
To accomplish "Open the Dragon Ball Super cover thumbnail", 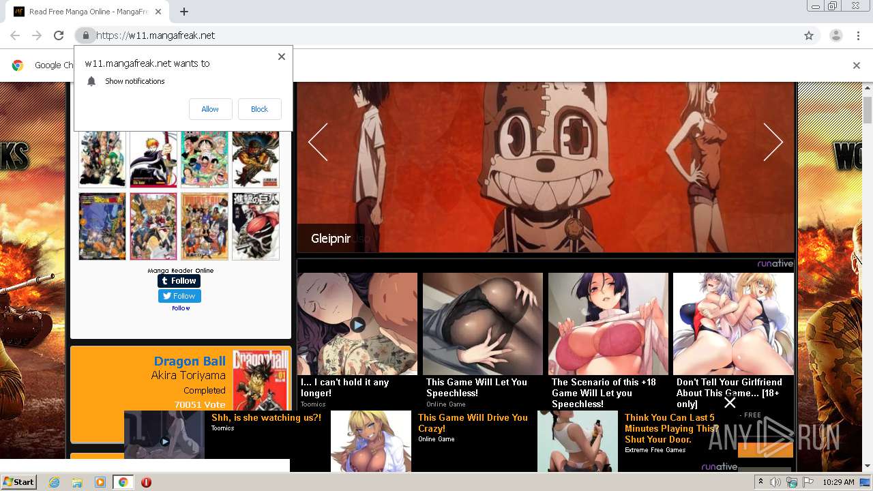I will (102, 226).
